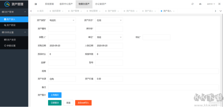Click the 采购日期 date field
Viewport: 224px width, 107px height.
click(x=62, y=46)
